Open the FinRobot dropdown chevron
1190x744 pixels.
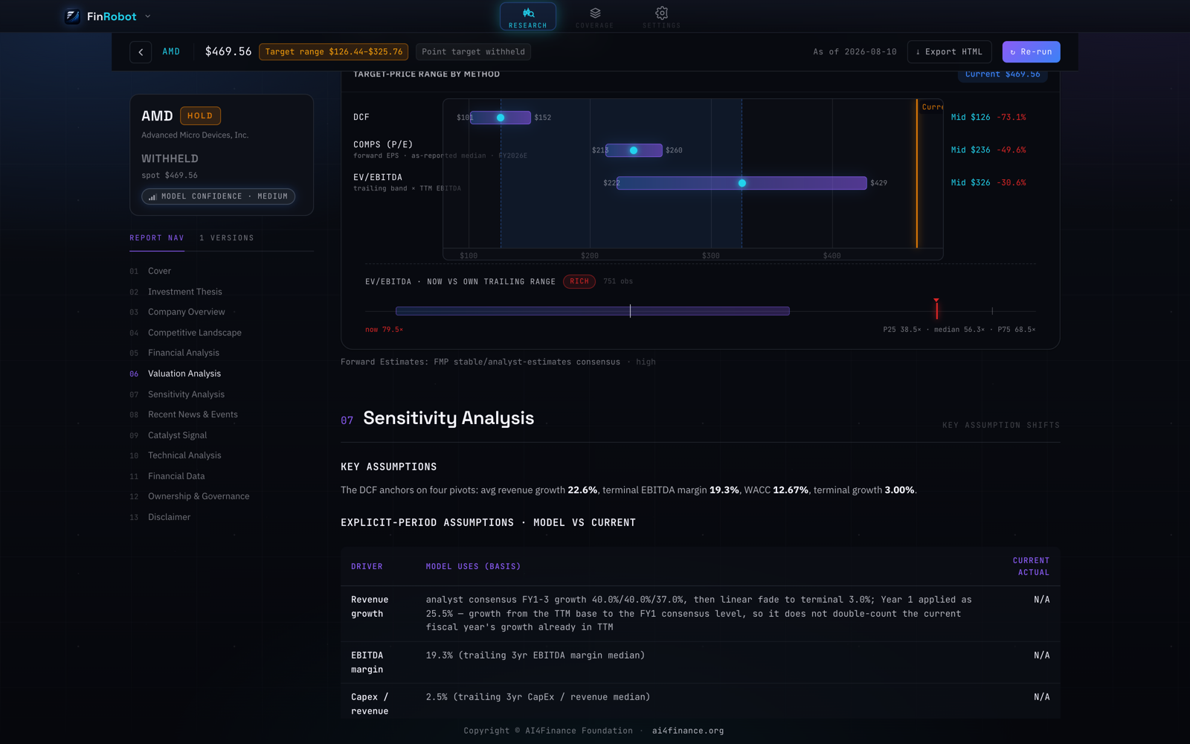tap(147, 16)
